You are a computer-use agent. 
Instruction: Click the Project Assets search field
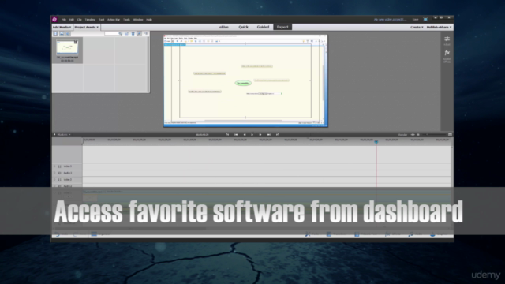point(111,33)
